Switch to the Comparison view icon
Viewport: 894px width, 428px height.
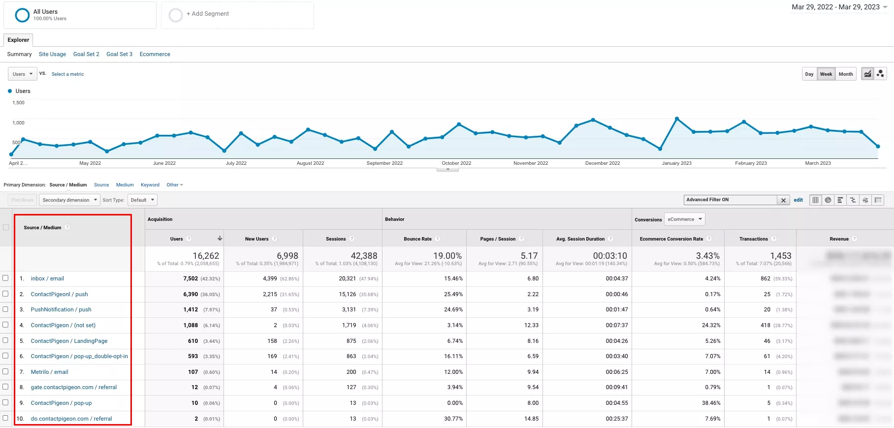(853, 200)
